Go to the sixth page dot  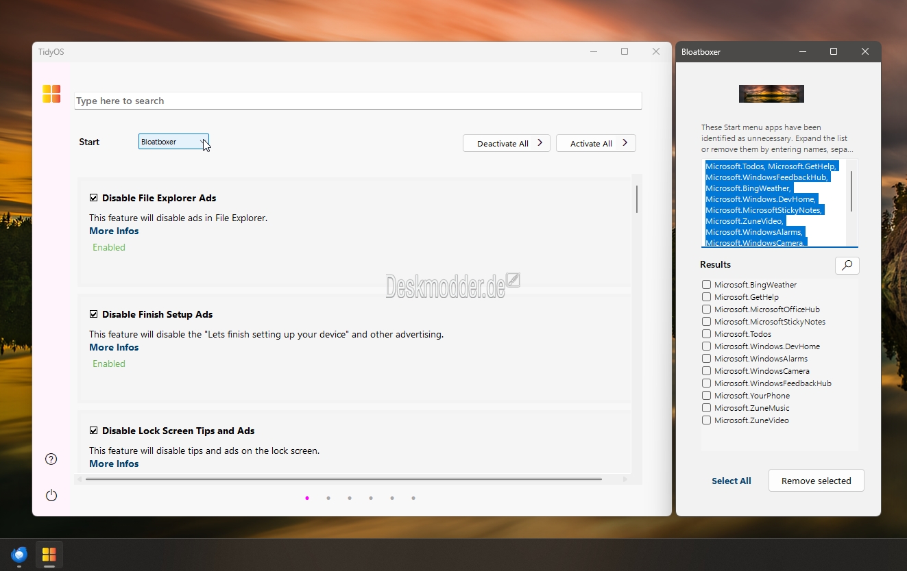(x=413, y=498)
